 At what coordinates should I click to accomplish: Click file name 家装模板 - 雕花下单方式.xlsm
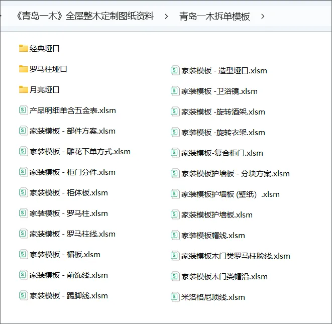coord(80,152)
